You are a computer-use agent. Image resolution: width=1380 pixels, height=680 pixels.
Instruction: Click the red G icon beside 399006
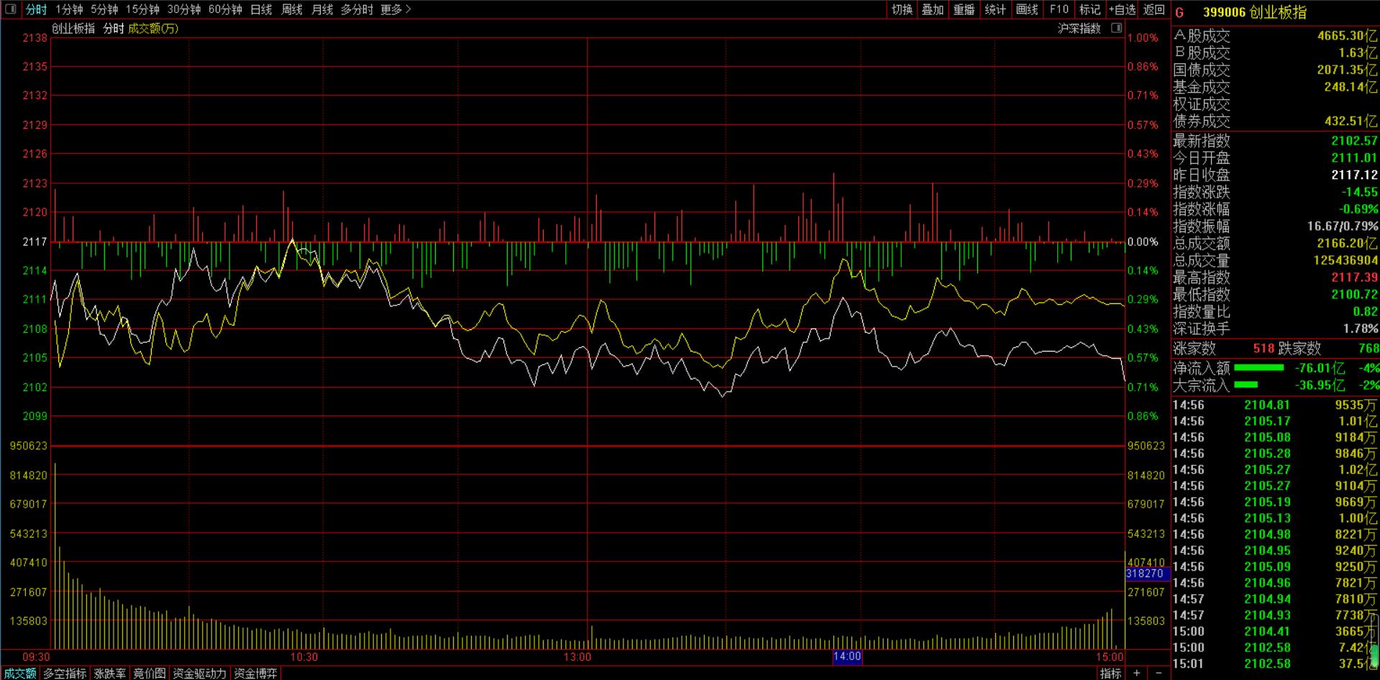click(x=1179, y=13)
